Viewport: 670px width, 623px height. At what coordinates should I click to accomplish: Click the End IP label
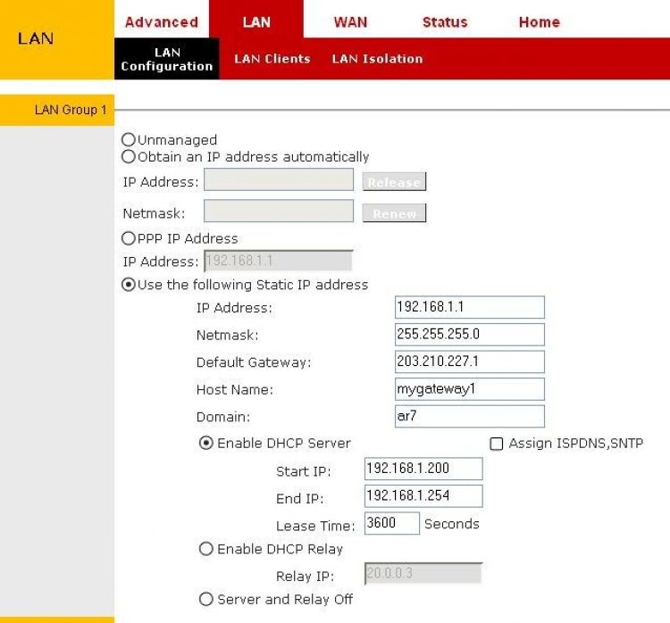coord(300,498)
